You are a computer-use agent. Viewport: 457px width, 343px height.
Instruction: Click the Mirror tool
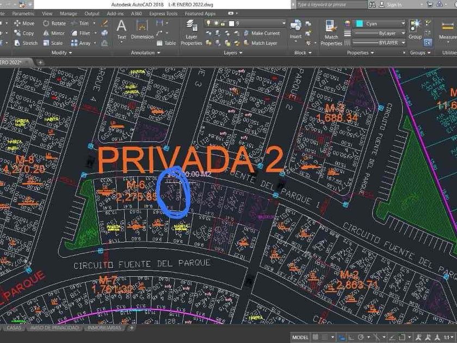53,33
